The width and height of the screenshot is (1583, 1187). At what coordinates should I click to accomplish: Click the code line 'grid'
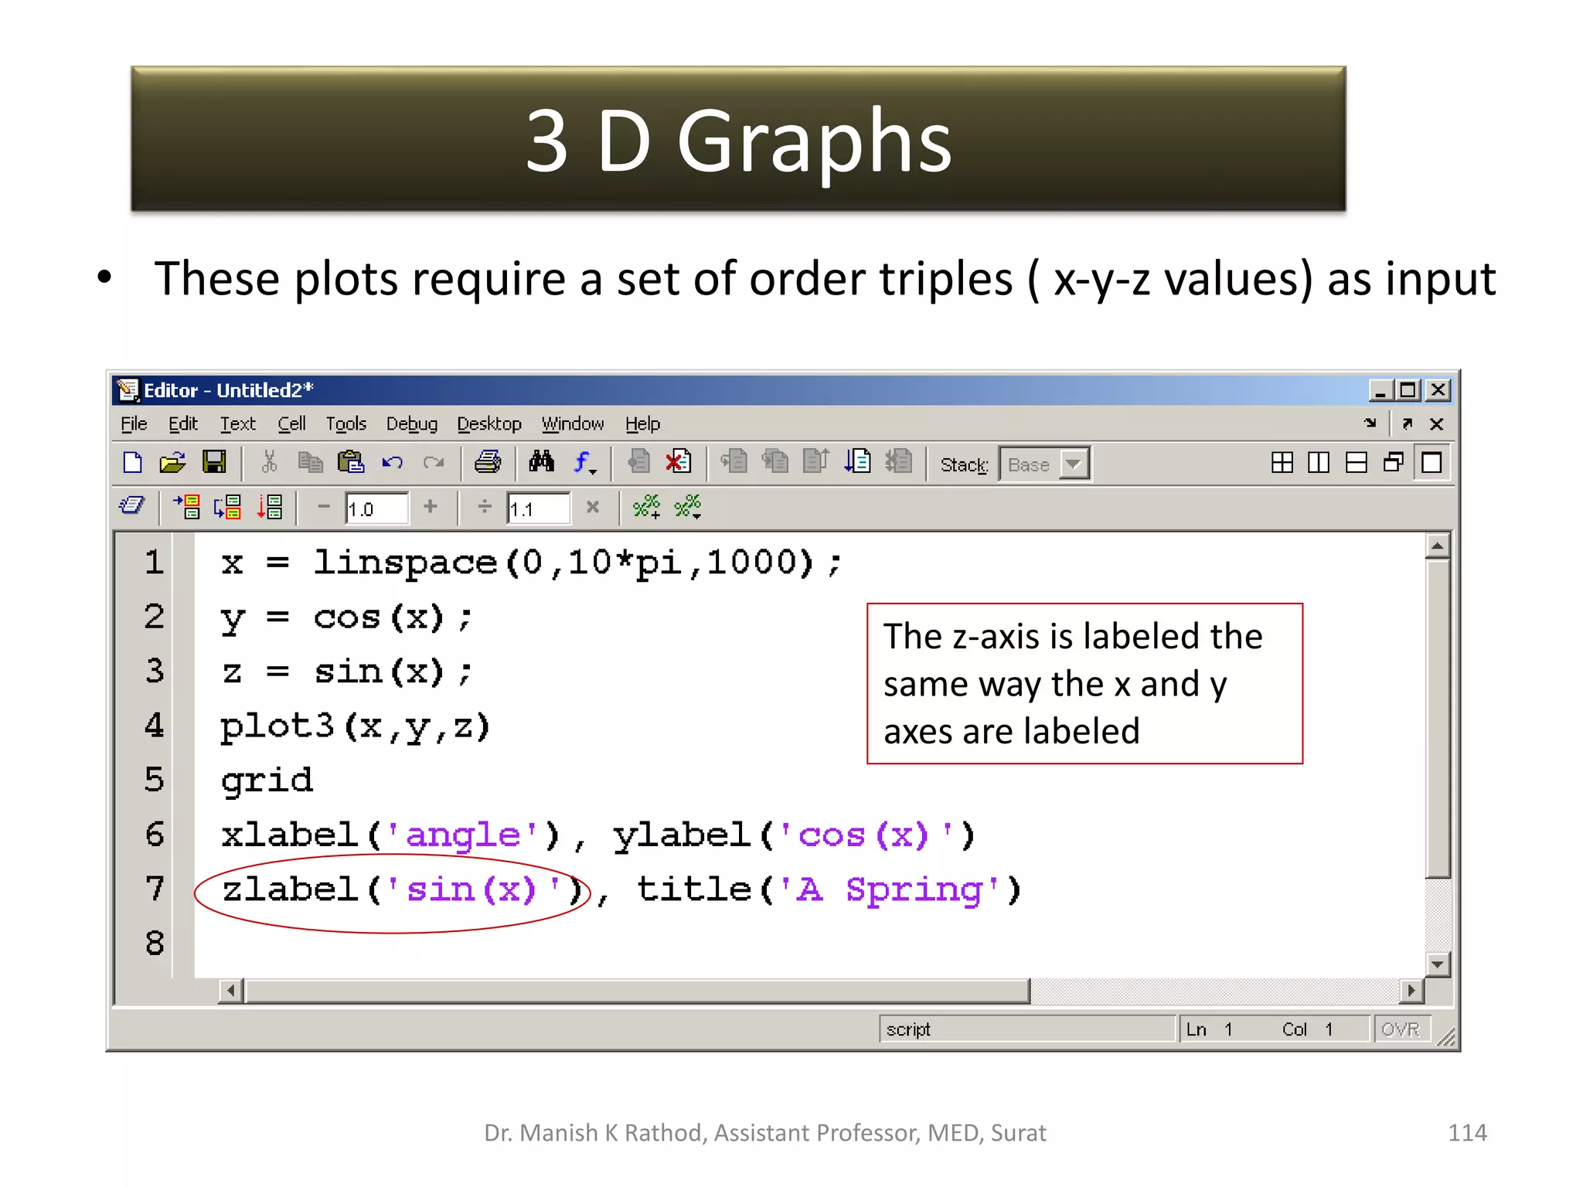267,781
